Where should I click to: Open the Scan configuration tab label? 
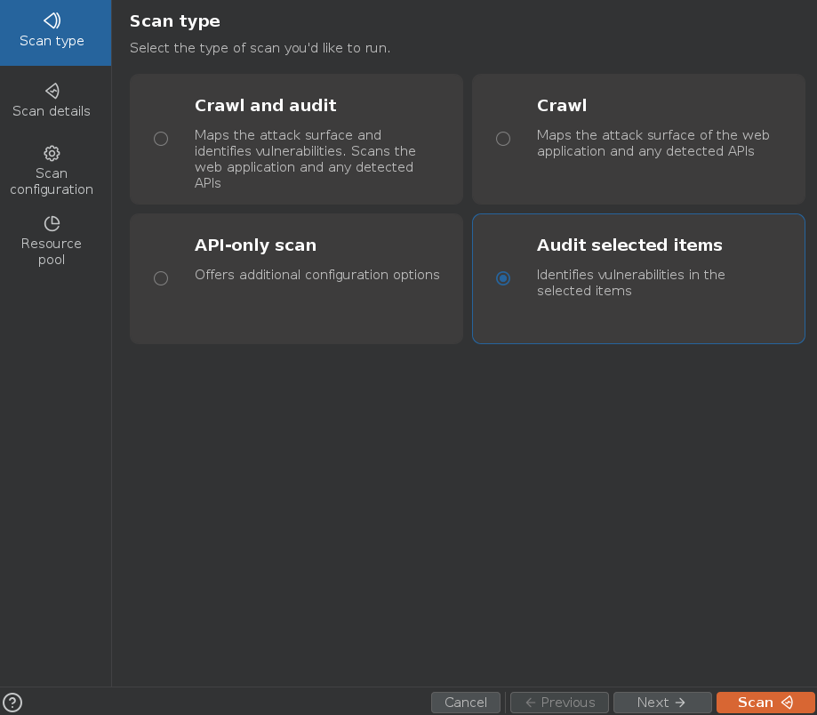point(52,181)
